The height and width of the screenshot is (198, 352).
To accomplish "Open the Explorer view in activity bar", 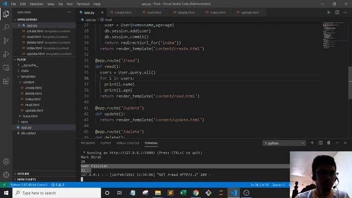I will [6, 14].
